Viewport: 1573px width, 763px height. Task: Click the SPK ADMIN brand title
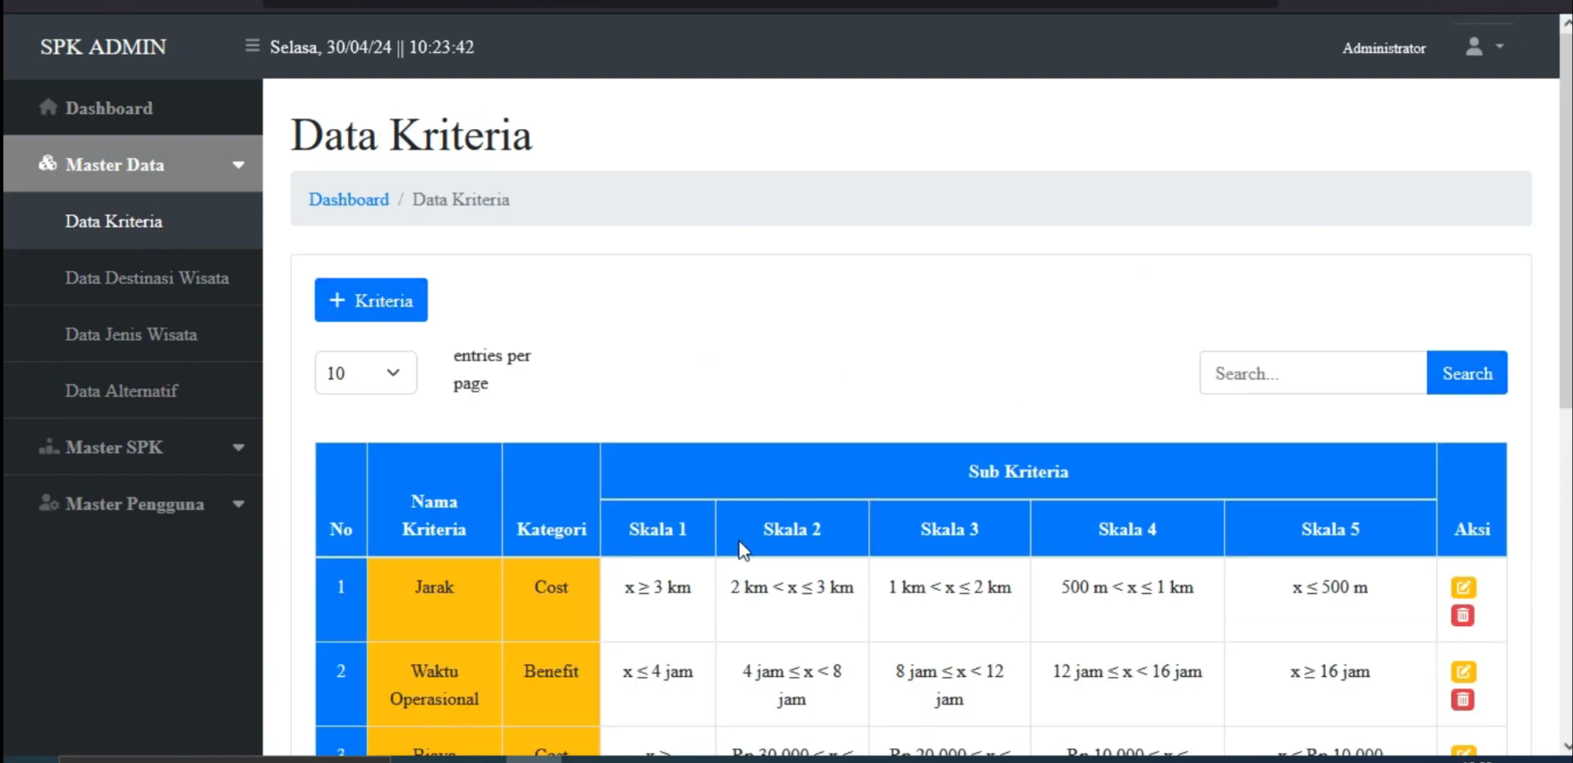point(103,47)
